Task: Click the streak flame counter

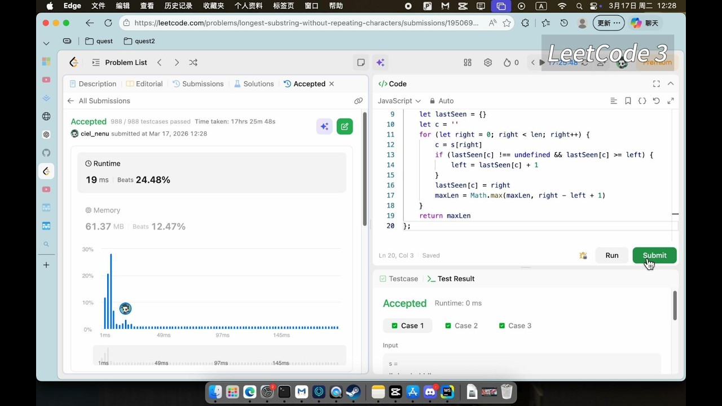Action: coord(511,63)
